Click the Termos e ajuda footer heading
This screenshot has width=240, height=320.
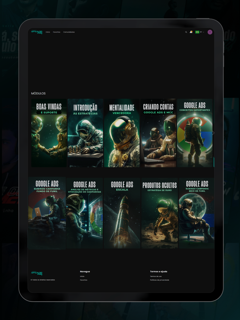[158, 272]
